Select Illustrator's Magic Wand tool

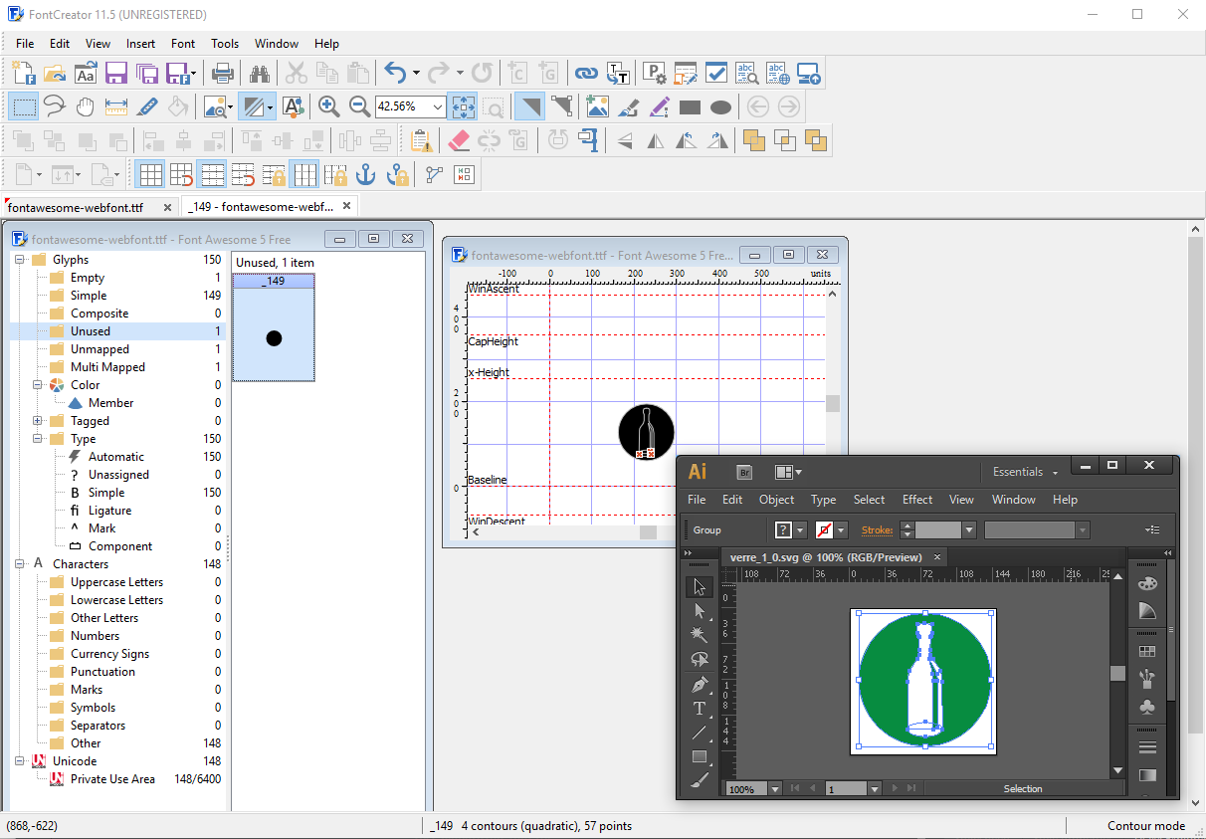(x=700, y=634)
